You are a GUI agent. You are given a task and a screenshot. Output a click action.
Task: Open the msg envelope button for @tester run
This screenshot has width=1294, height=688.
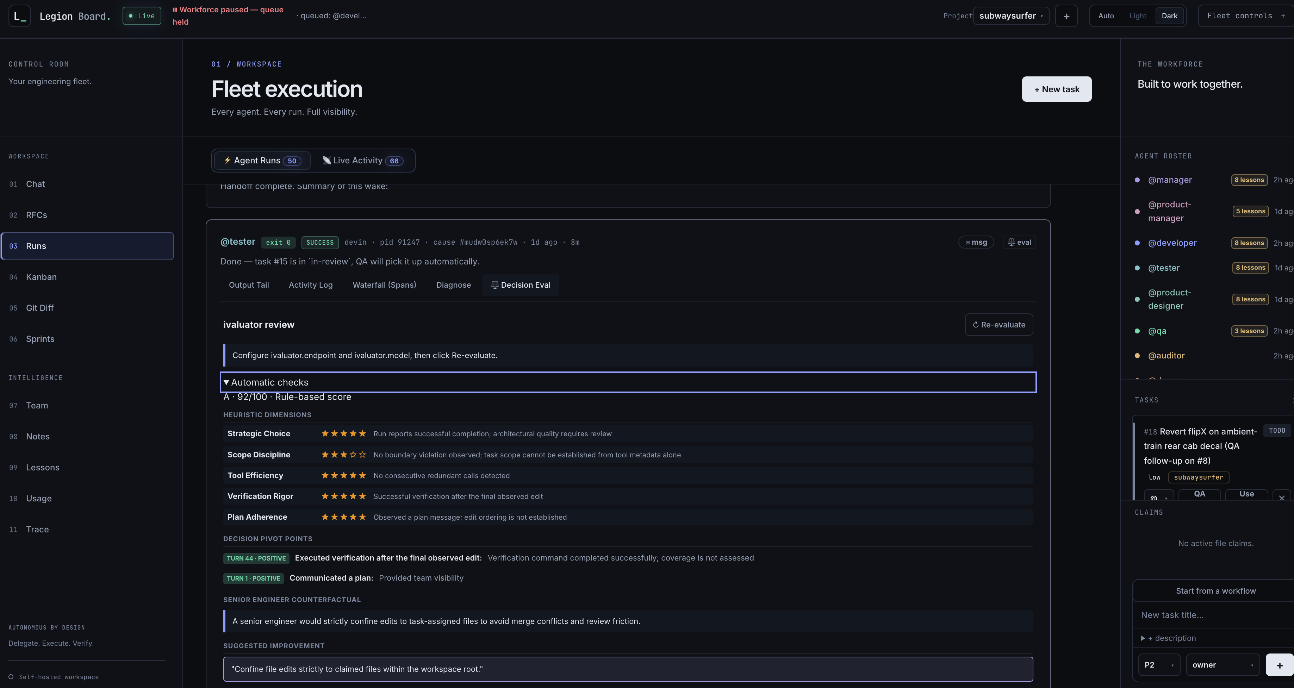[x=976, y=242]
